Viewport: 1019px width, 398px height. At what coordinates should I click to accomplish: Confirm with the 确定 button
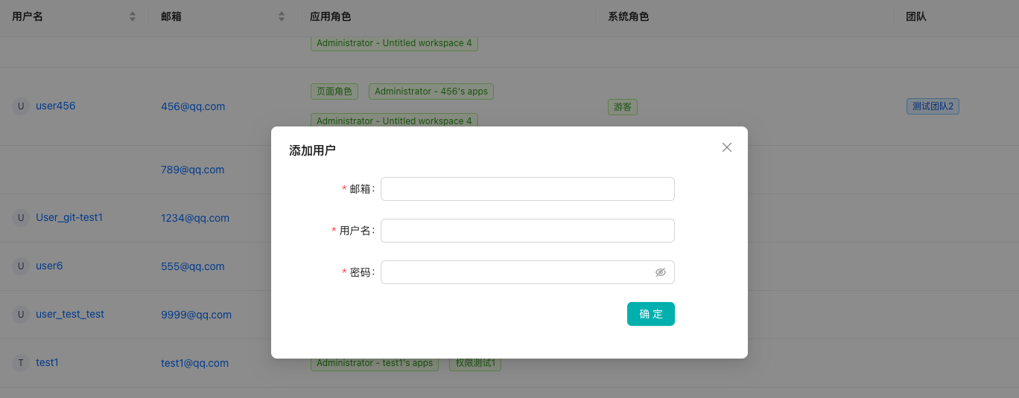[x=651, y=314]
